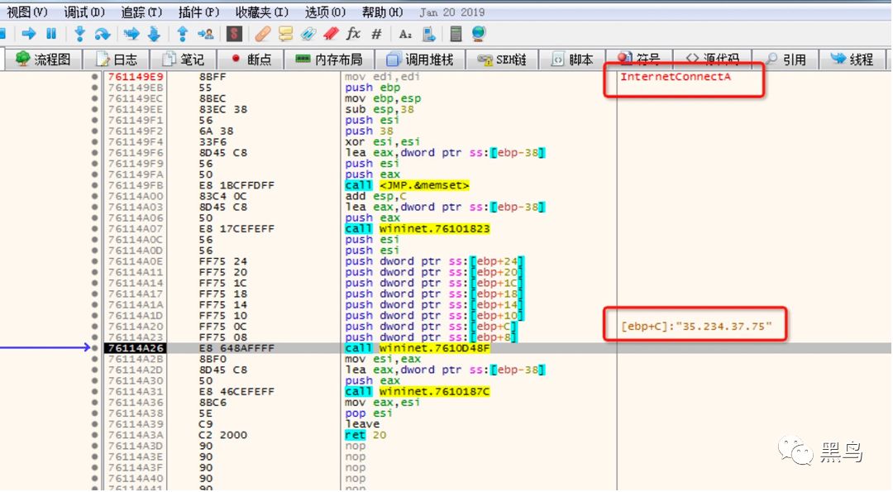Click the Az strings icon
Viewport: 893px width, 492px height.
click(x=405, y=34)
